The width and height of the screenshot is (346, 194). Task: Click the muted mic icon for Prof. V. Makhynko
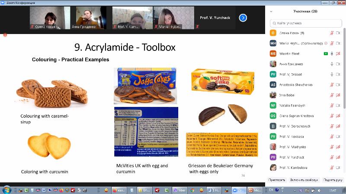[x=332, y=147]
